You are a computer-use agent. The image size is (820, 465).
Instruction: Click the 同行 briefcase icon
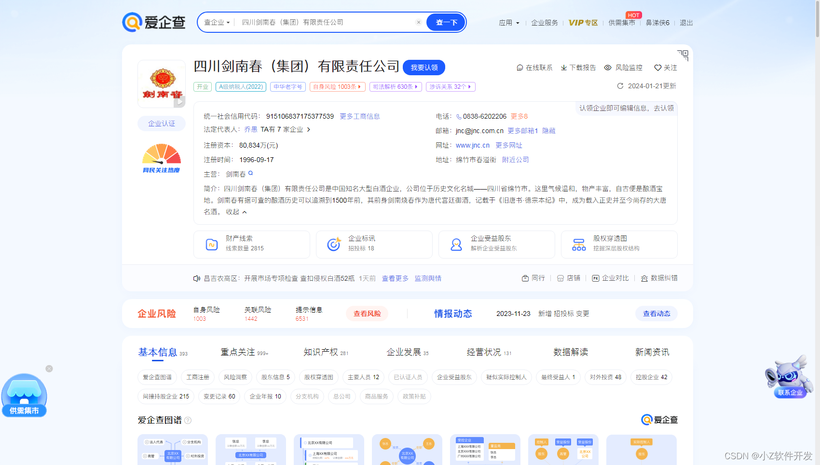(525, 278)
